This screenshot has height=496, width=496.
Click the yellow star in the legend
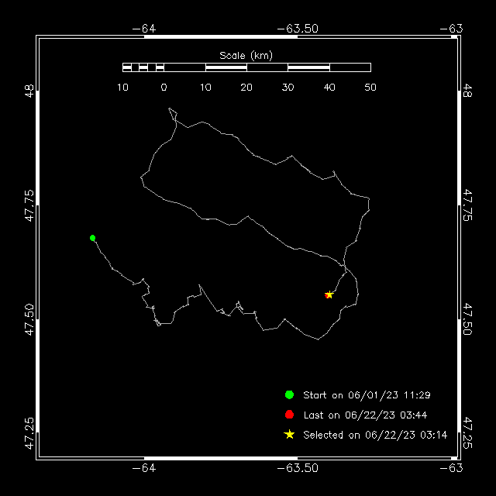(x=289, y=434)
